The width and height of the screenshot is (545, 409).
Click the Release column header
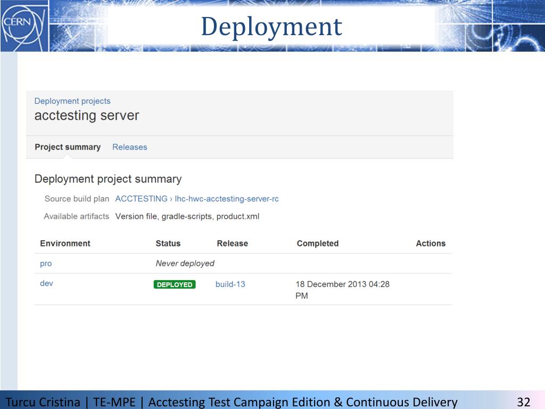pos(232,243)
